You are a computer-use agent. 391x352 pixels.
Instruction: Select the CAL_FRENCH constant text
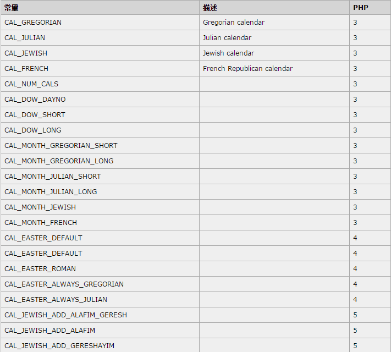click(26, 69)
